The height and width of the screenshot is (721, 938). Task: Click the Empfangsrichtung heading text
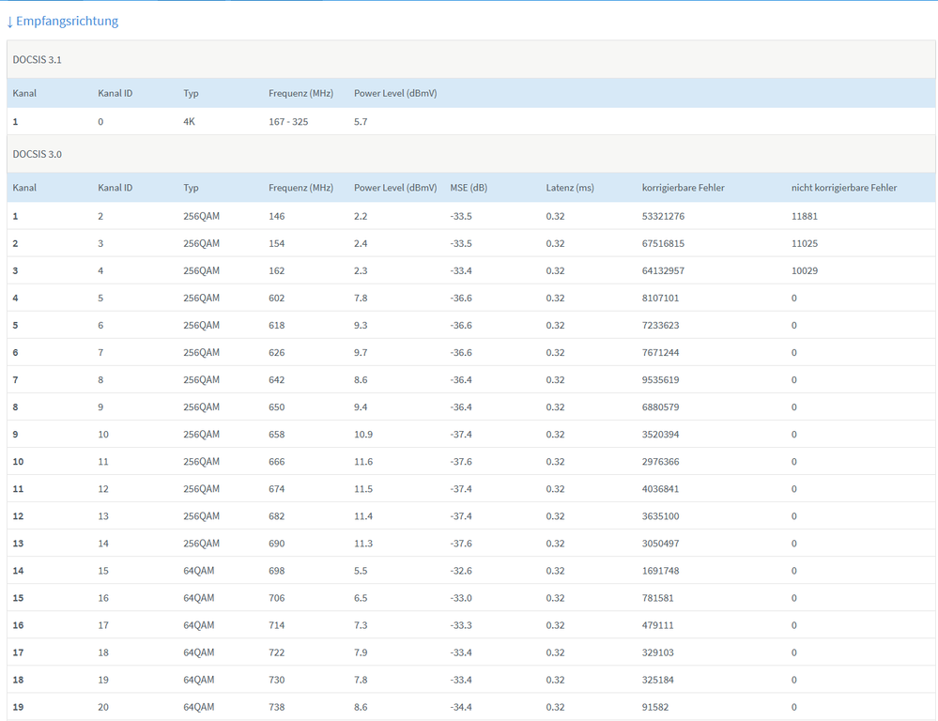(x=67, y=21)
